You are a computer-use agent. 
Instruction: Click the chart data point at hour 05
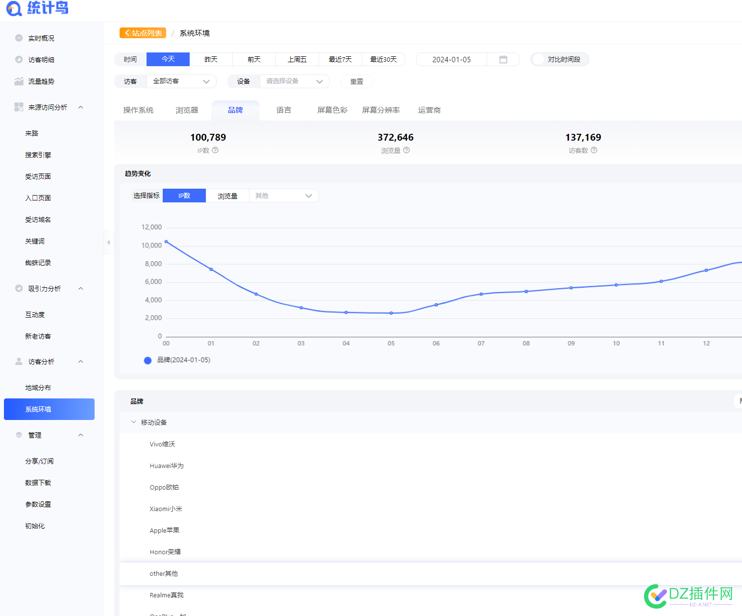tap(391, 313)
